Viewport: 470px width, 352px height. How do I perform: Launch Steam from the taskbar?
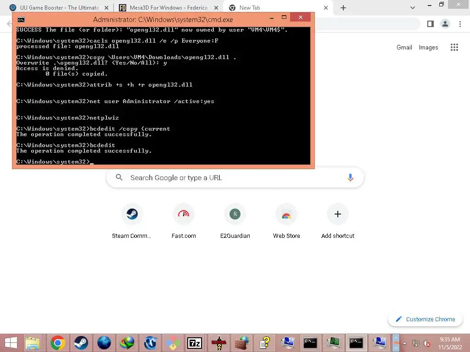[x=81, y=343]
